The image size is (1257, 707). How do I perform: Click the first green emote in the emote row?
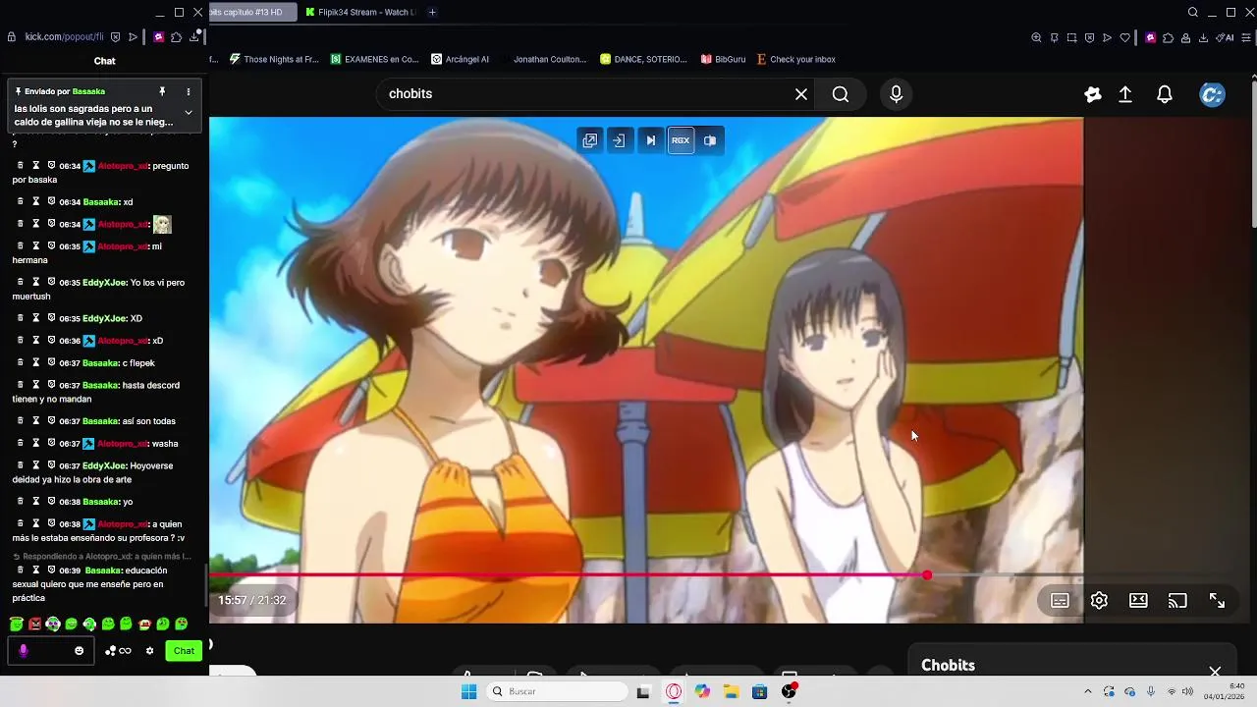tap(17, 624)
